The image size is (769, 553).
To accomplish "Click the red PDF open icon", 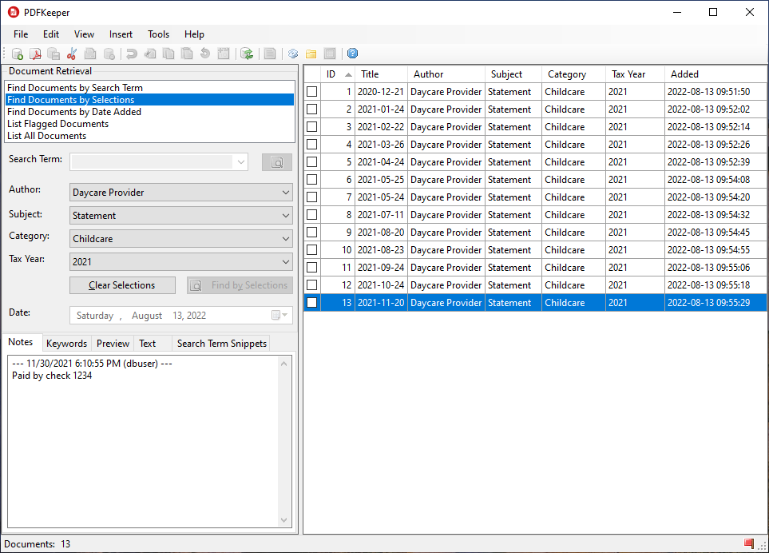I will [35, 54].
